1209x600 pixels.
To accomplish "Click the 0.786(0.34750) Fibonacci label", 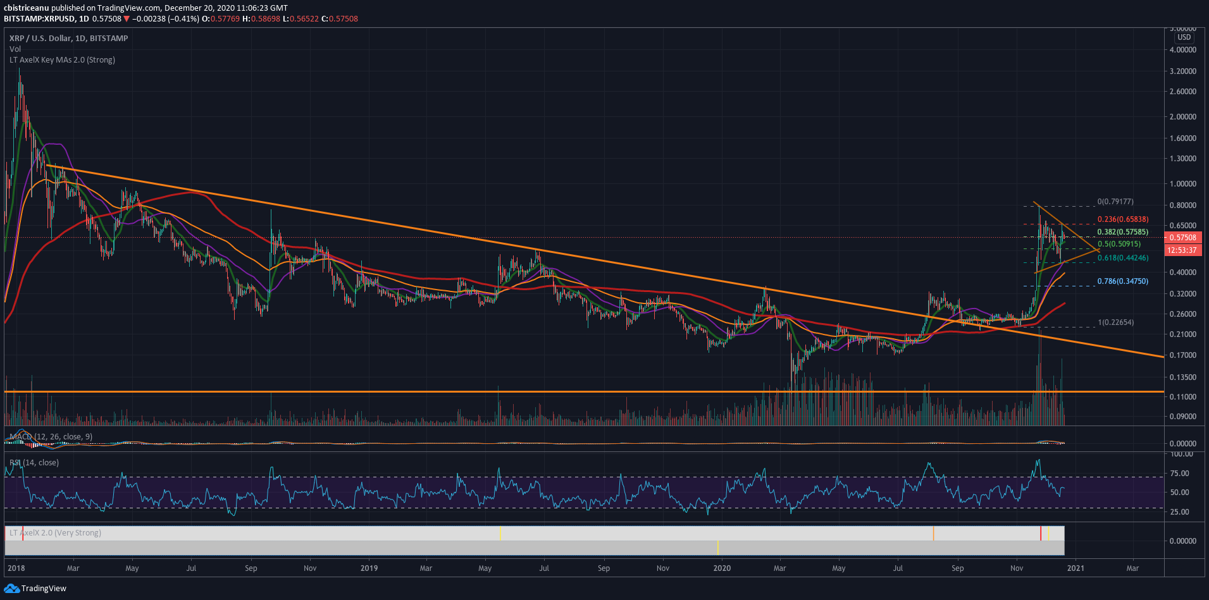I will click(x=1123, y=281).
